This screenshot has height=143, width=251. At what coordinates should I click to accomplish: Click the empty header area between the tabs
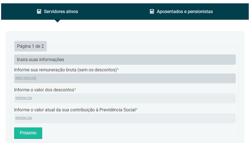[x=114, y=12]
